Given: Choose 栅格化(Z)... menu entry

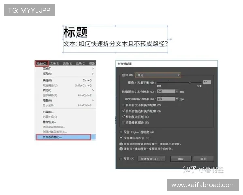Looking at the screenshot, I should (x=65, y=122).
